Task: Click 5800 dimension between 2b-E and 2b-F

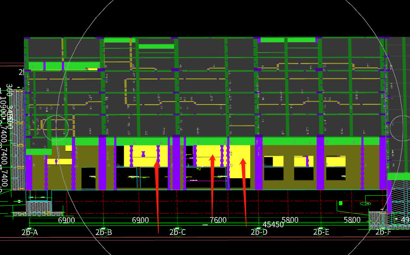Action: pyautogui.click(x=352, y=220)
